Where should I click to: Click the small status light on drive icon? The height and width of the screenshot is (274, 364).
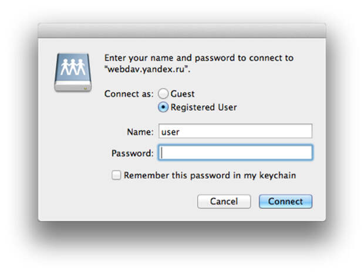(85, 87)
